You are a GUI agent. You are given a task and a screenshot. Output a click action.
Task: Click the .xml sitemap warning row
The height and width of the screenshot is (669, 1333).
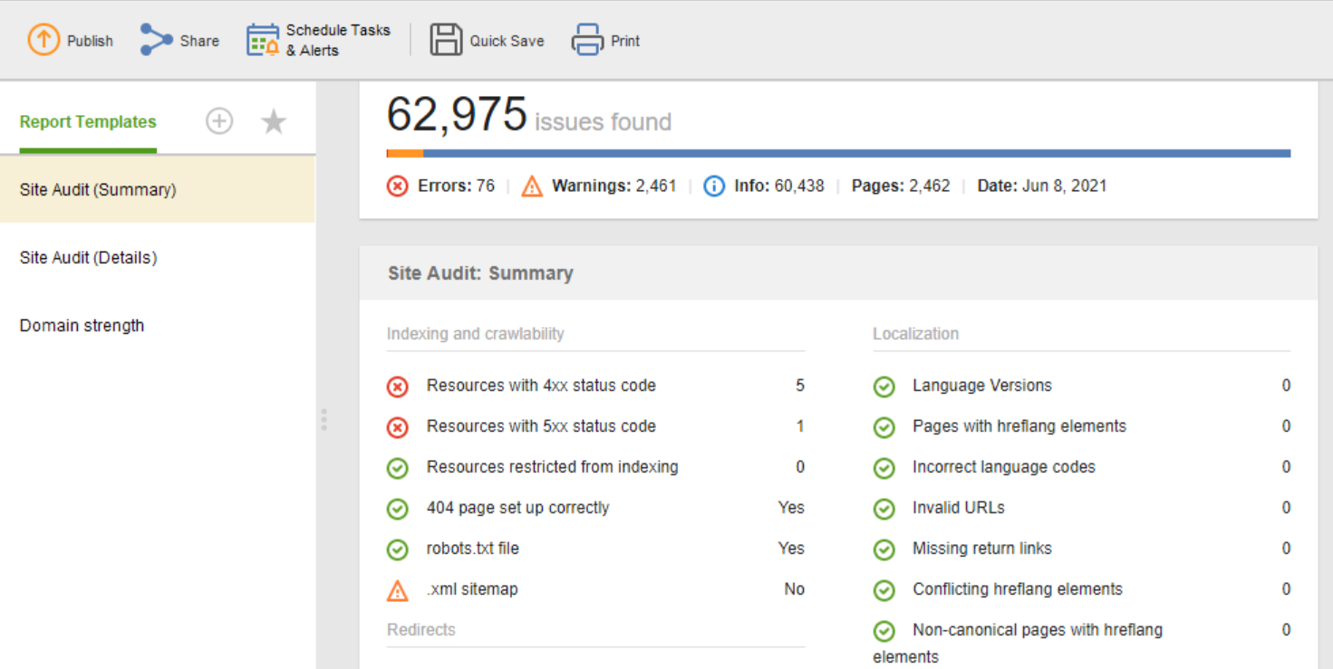pos(595,589)
